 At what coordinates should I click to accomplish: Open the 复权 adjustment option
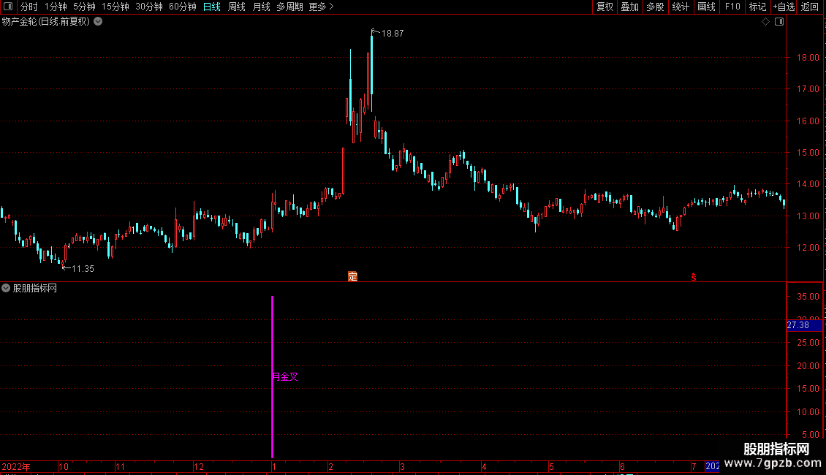pyautogui.click(x=605, y=7)
